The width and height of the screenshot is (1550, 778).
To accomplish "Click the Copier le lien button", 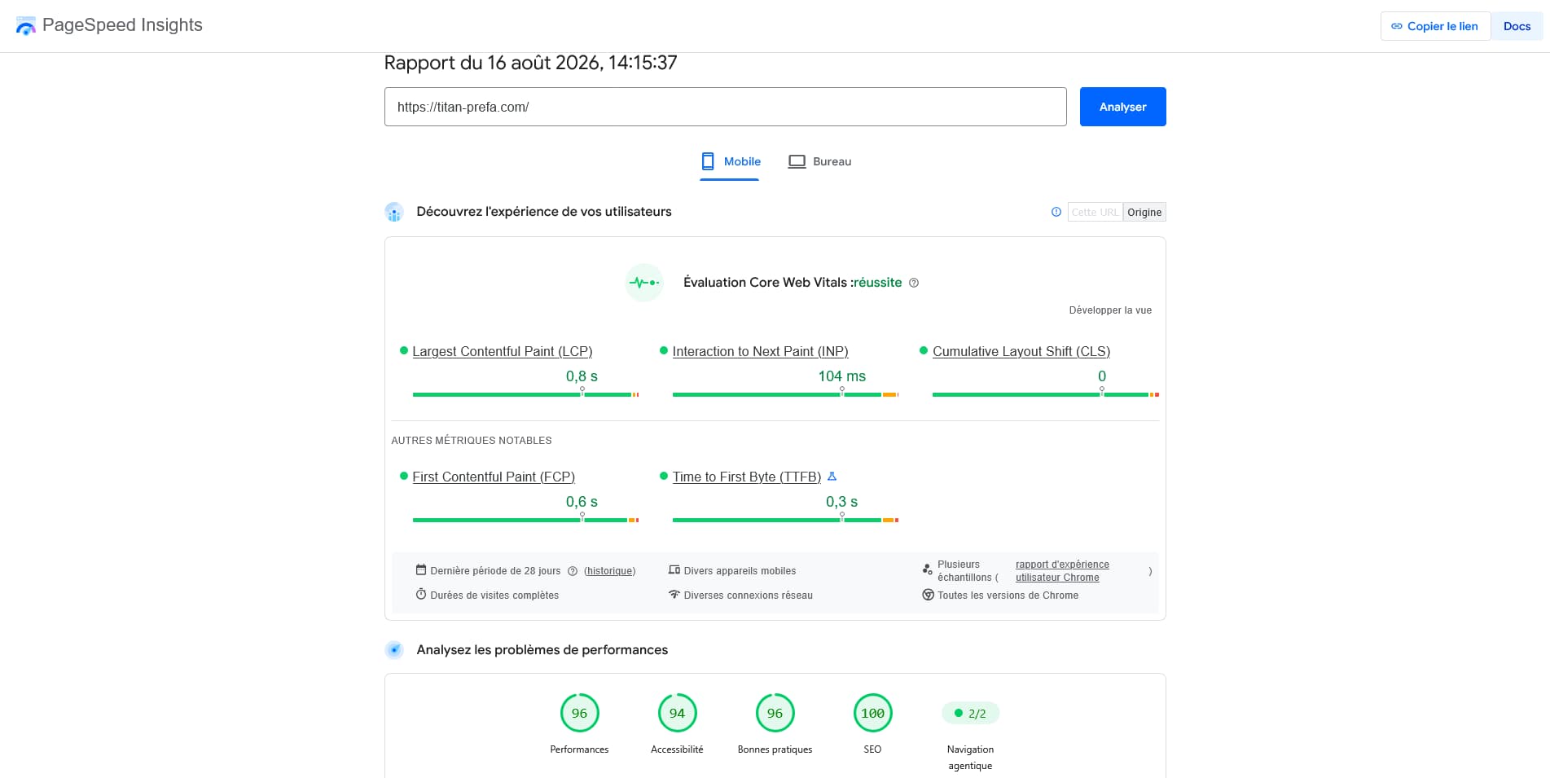I will coord(1435,26).
